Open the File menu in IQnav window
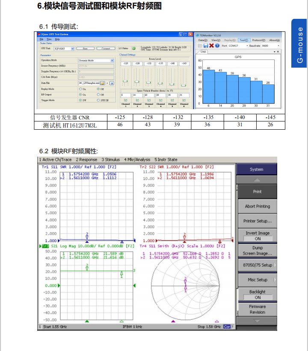This screenshot has height=351, width=308. coord(41,39)
